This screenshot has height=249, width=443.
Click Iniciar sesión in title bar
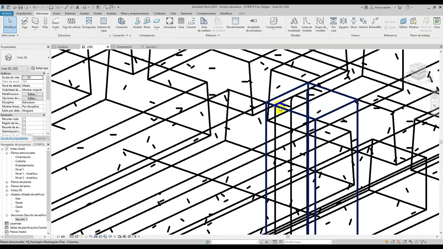(x=380, y=7)
